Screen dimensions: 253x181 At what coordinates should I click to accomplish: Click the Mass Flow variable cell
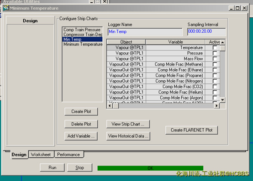click(x=175, y=59)
